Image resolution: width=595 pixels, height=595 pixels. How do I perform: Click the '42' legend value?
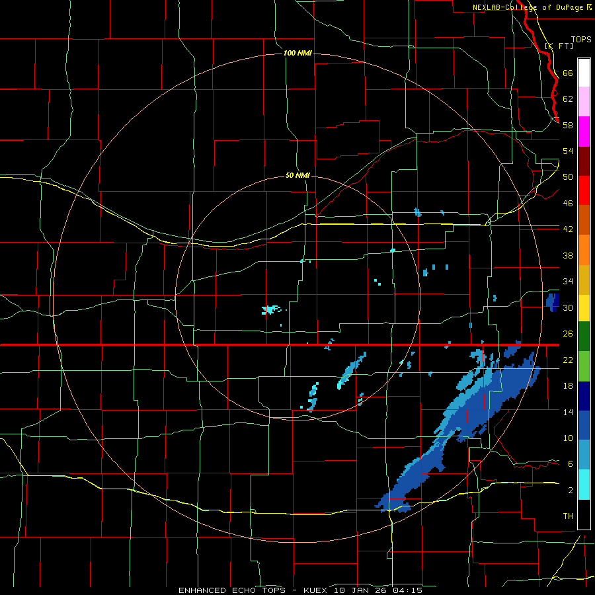568,229
